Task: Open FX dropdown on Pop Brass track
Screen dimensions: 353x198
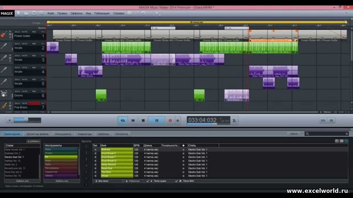Action: point(43,103)
